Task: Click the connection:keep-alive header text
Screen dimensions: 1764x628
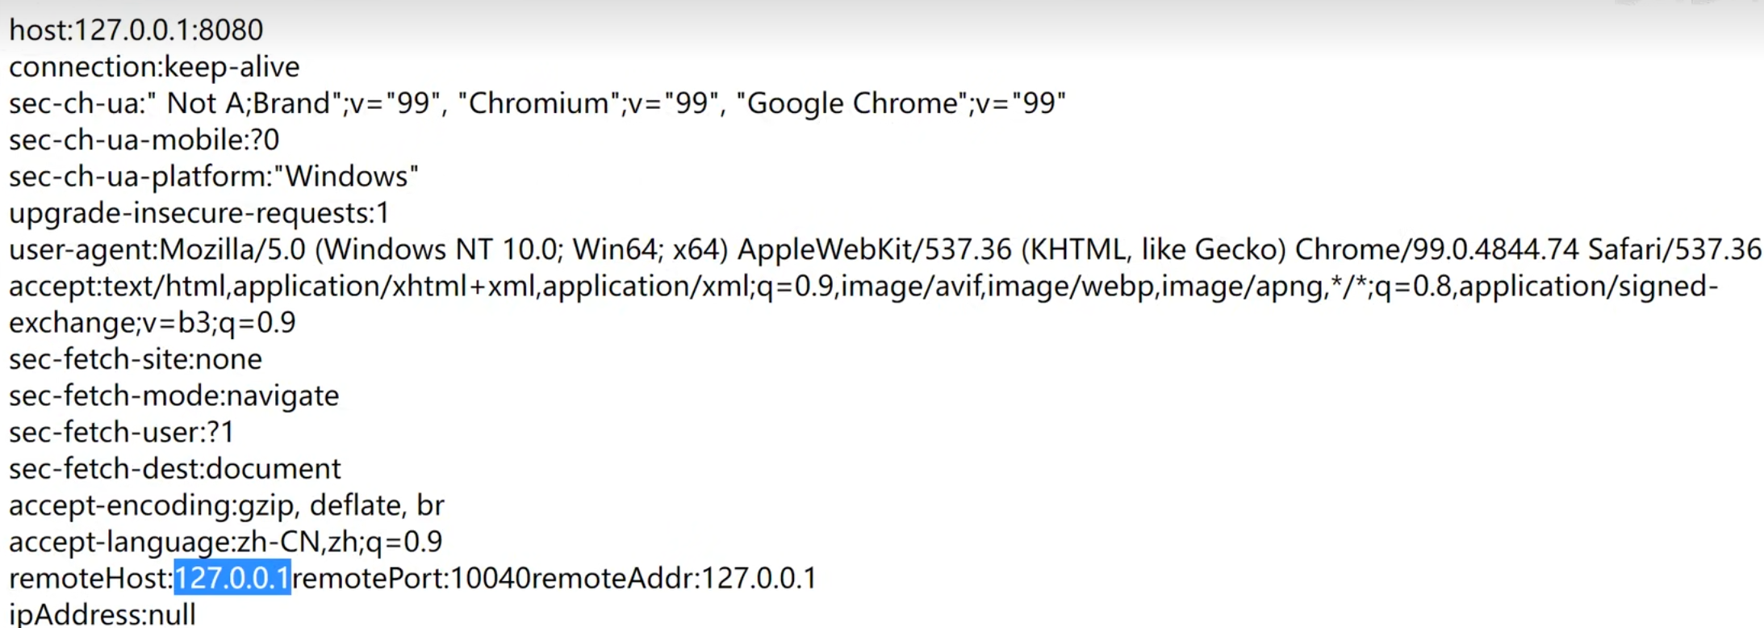Action: click(x=154, y=66)
